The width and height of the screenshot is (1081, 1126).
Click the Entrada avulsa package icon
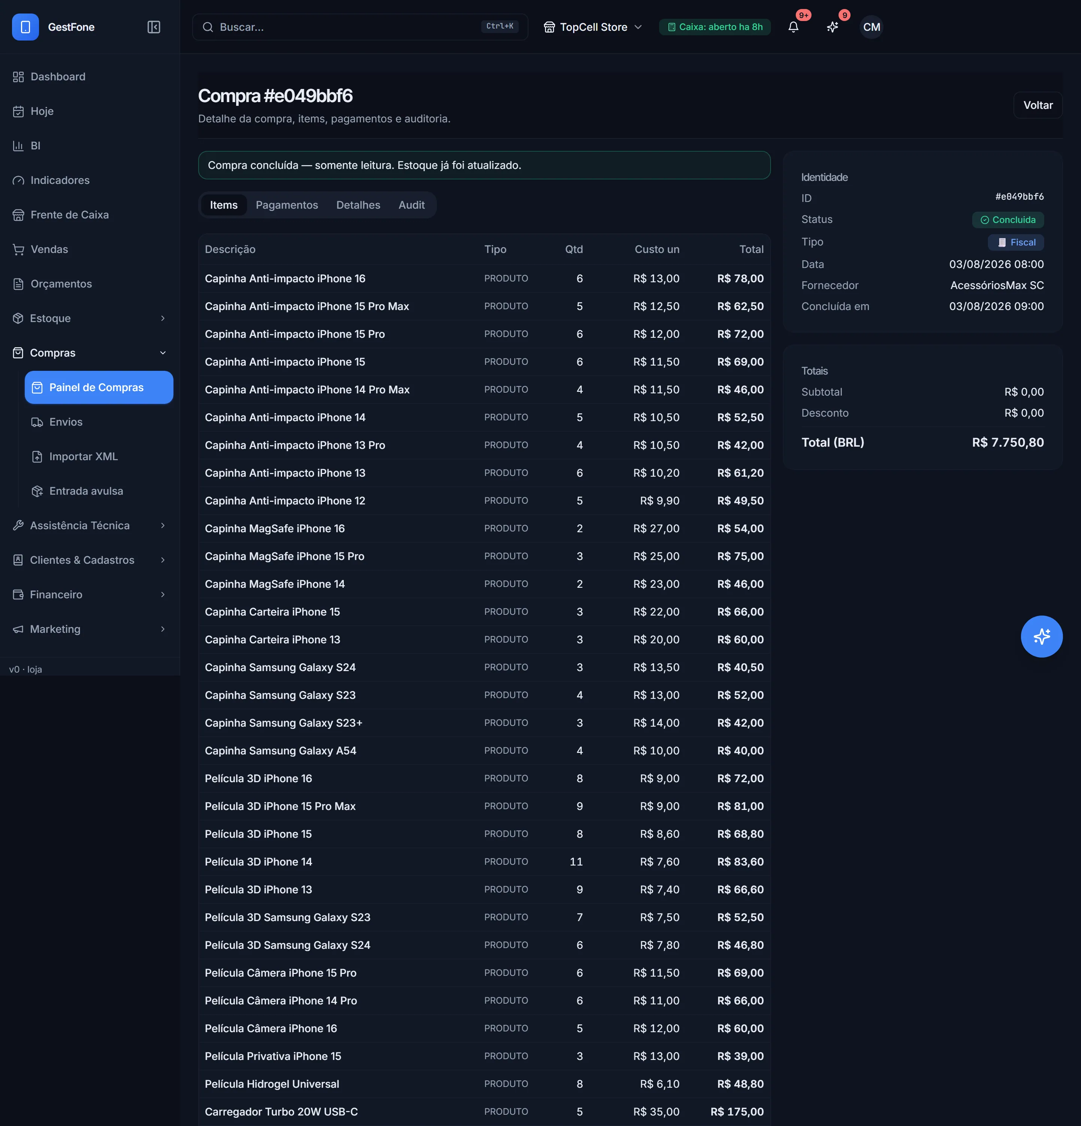pos(37,491)
